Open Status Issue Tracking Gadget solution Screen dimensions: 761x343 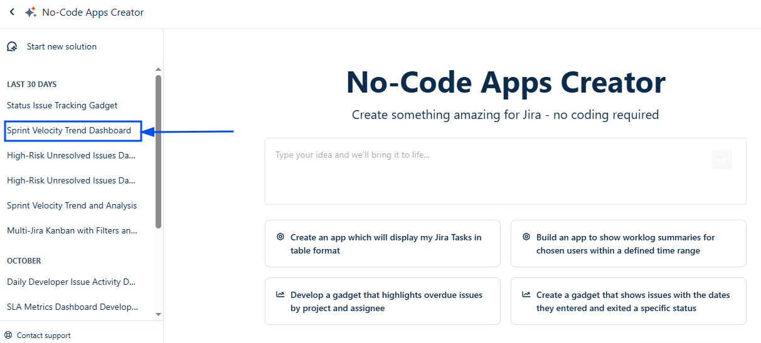[x=62, y=106]
